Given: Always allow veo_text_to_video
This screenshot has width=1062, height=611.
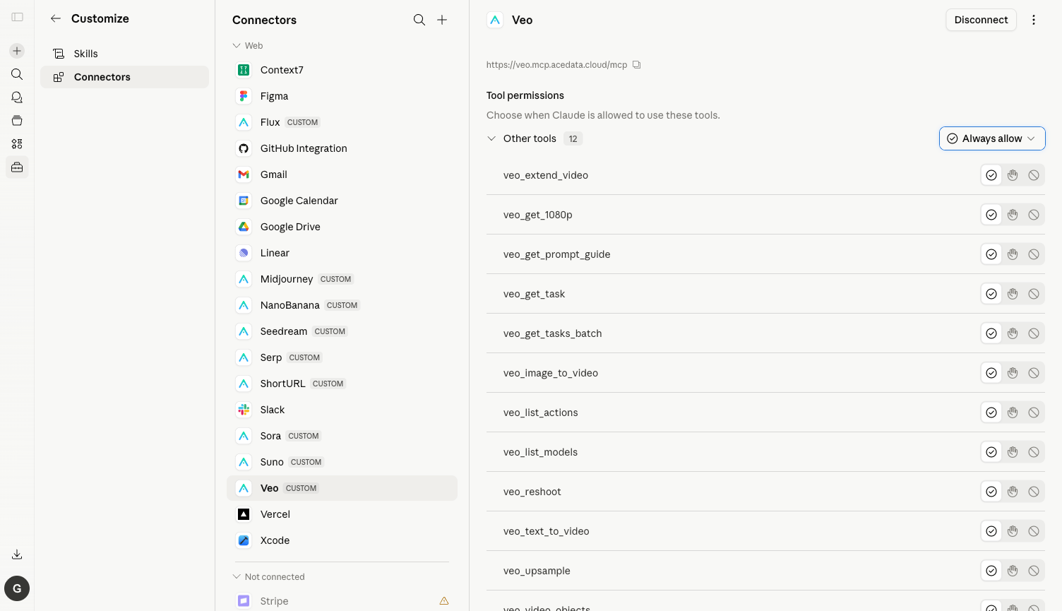Looking at the screenshot, I should pyautogui.click(x=991, y=531).
